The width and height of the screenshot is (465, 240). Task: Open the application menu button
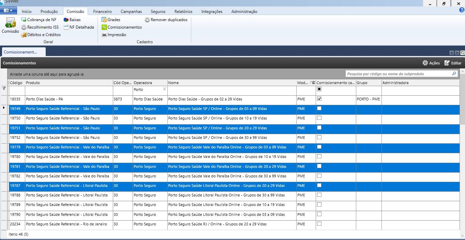pyautogui.click(x=9, y=11)
